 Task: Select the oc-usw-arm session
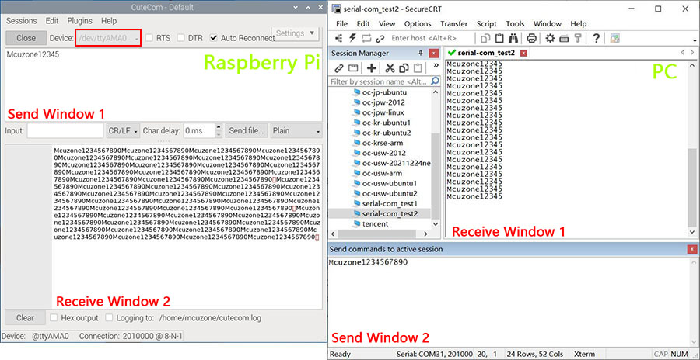click(x=383, y=173)
